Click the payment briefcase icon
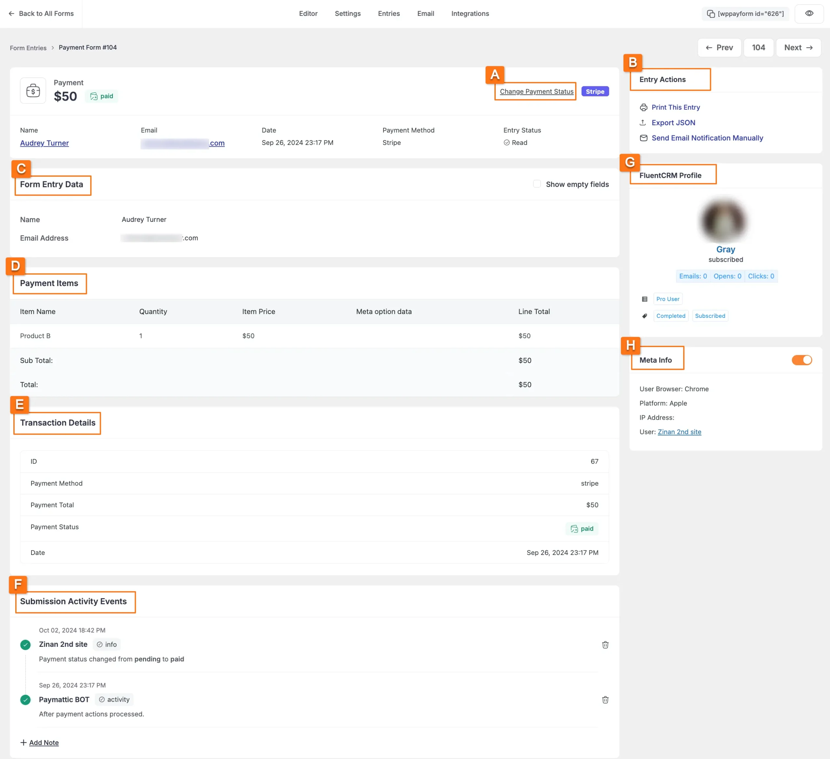This screenshot has width=830, height=759. [x=33, y=90]
